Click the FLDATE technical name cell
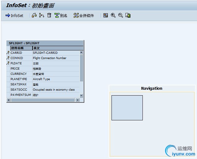This screenshot has height=159, width=197. tap(21, 63)
